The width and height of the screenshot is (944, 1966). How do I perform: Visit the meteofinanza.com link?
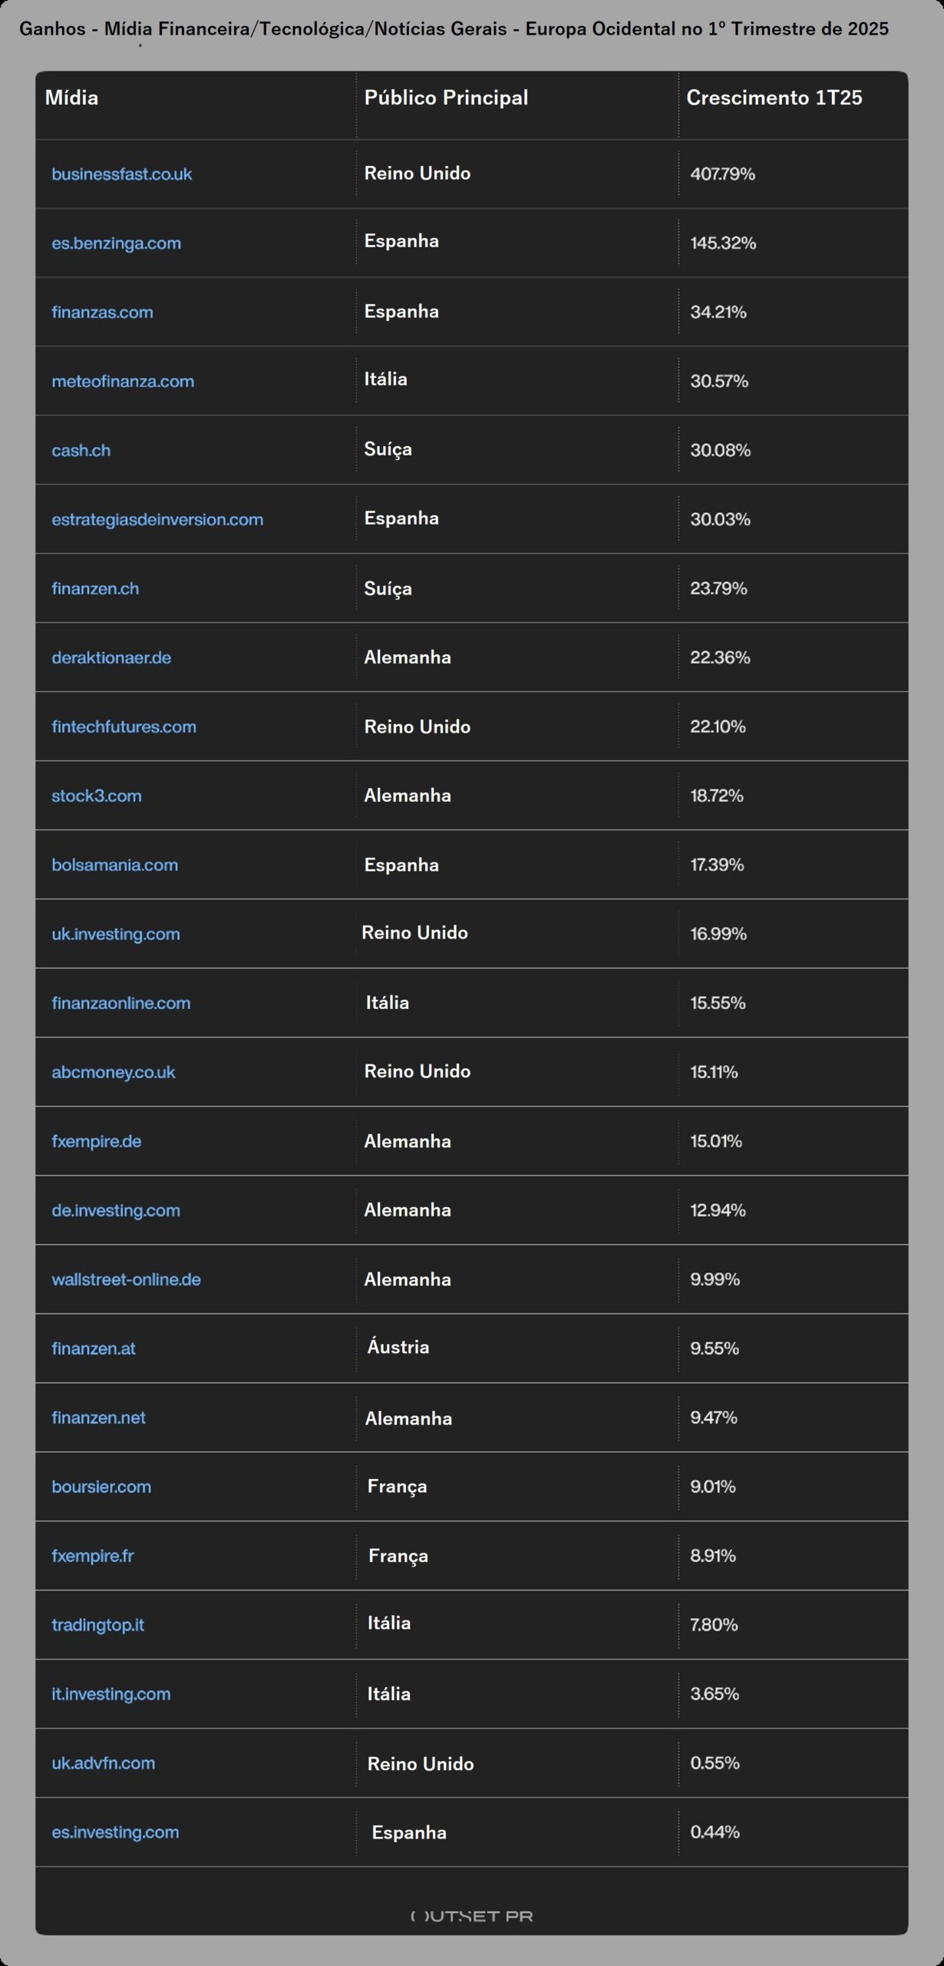123,382
